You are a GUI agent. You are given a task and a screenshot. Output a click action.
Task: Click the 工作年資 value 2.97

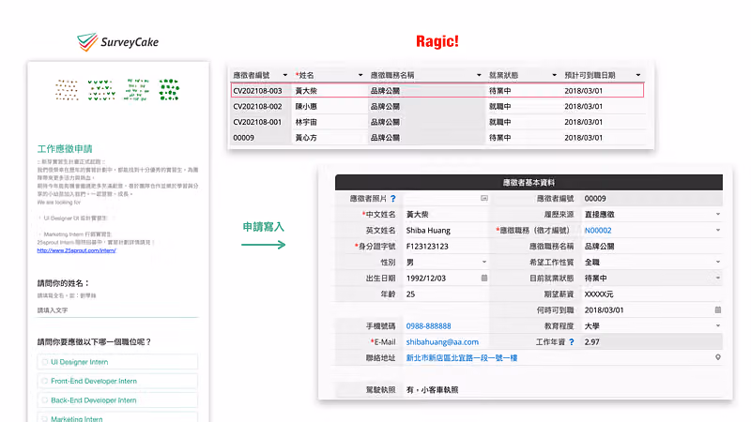coord(592,342)
